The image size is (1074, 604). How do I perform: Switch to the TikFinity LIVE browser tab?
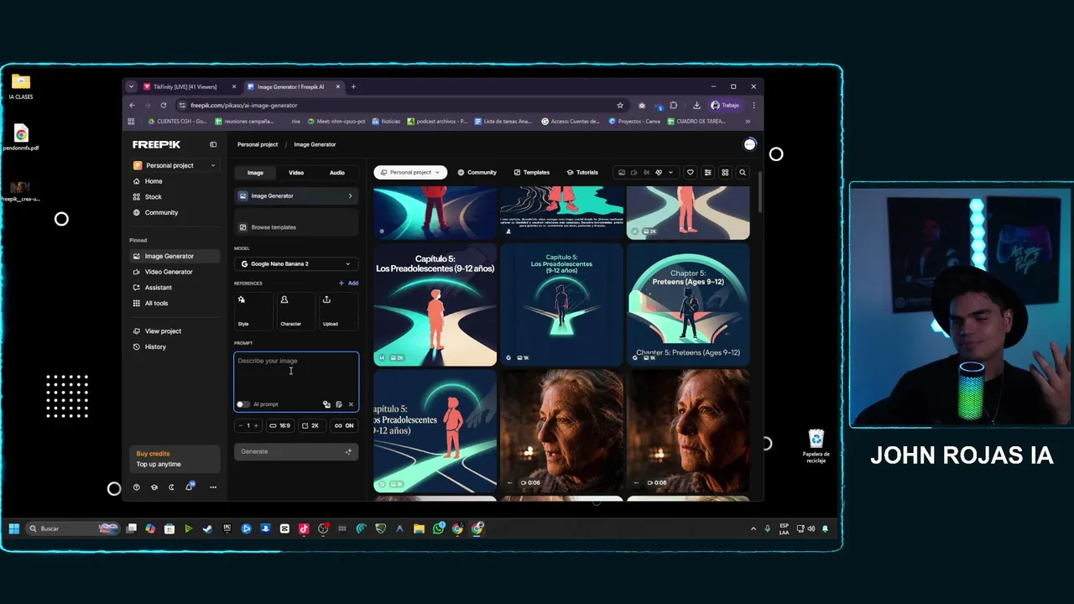tap(189, 86)
